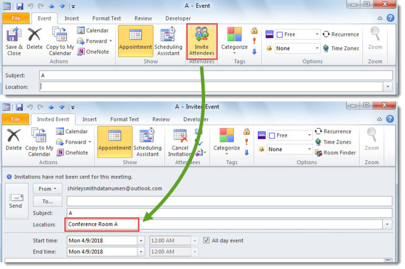The image size is (405, 269).
Task: Set High Importance in Event window
Action: coord(254,41)
